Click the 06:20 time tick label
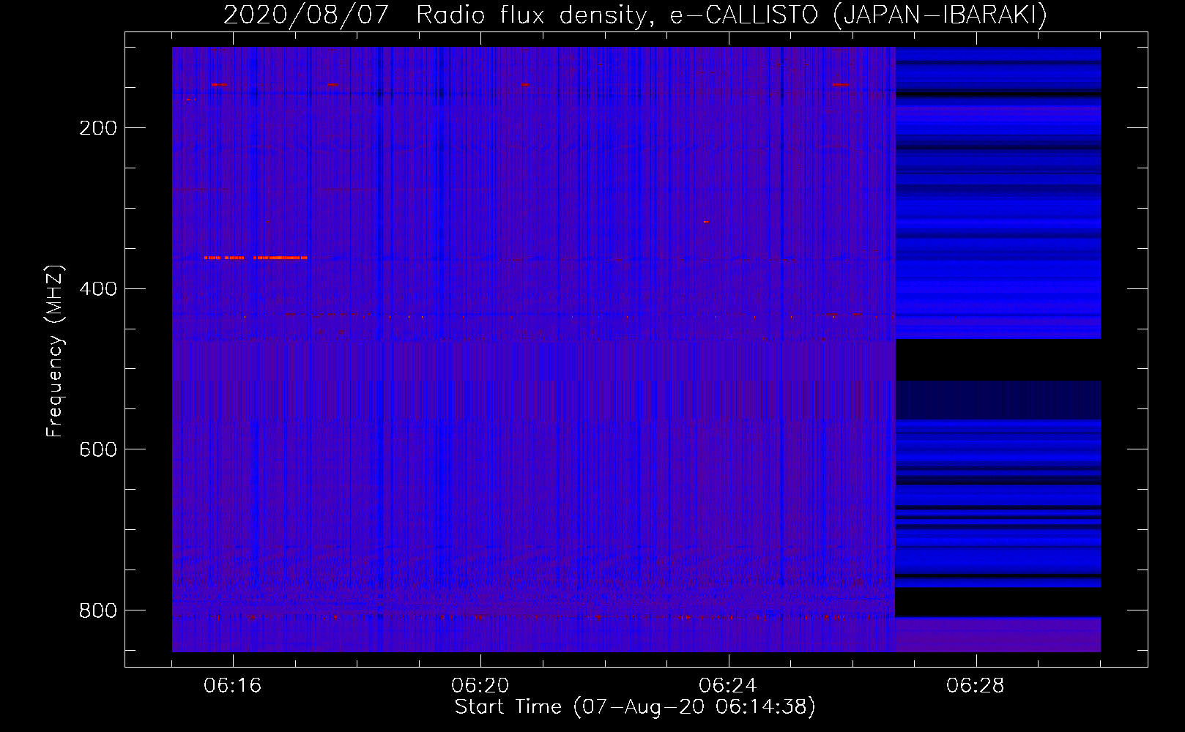 [480, 686]
